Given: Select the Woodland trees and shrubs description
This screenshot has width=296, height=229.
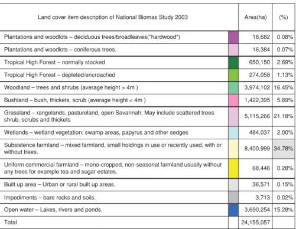Looking at the screenshot, I should coord(71,87).
